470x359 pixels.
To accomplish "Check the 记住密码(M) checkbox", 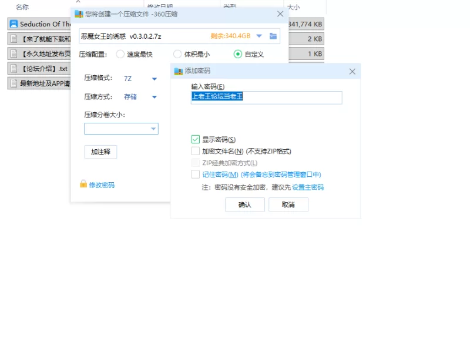I will [x=195, y=174].
